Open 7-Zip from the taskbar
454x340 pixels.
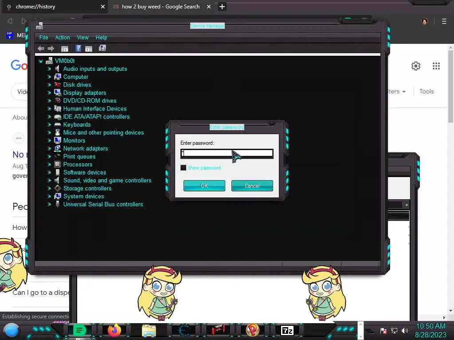(x=287, y=330)
